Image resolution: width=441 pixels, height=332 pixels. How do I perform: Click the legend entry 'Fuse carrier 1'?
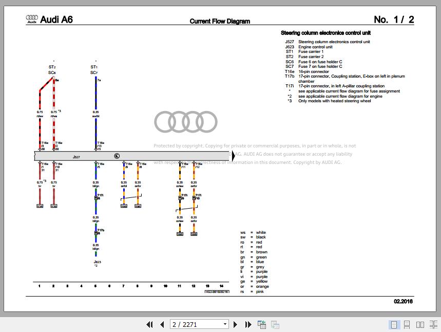click(x=311, y=51)
